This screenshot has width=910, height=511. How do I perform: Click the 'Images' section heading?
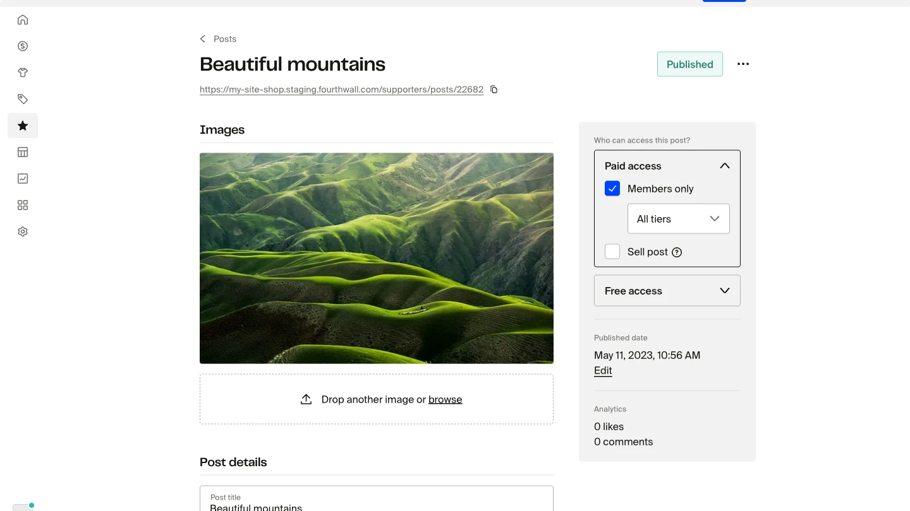[222, 129]
